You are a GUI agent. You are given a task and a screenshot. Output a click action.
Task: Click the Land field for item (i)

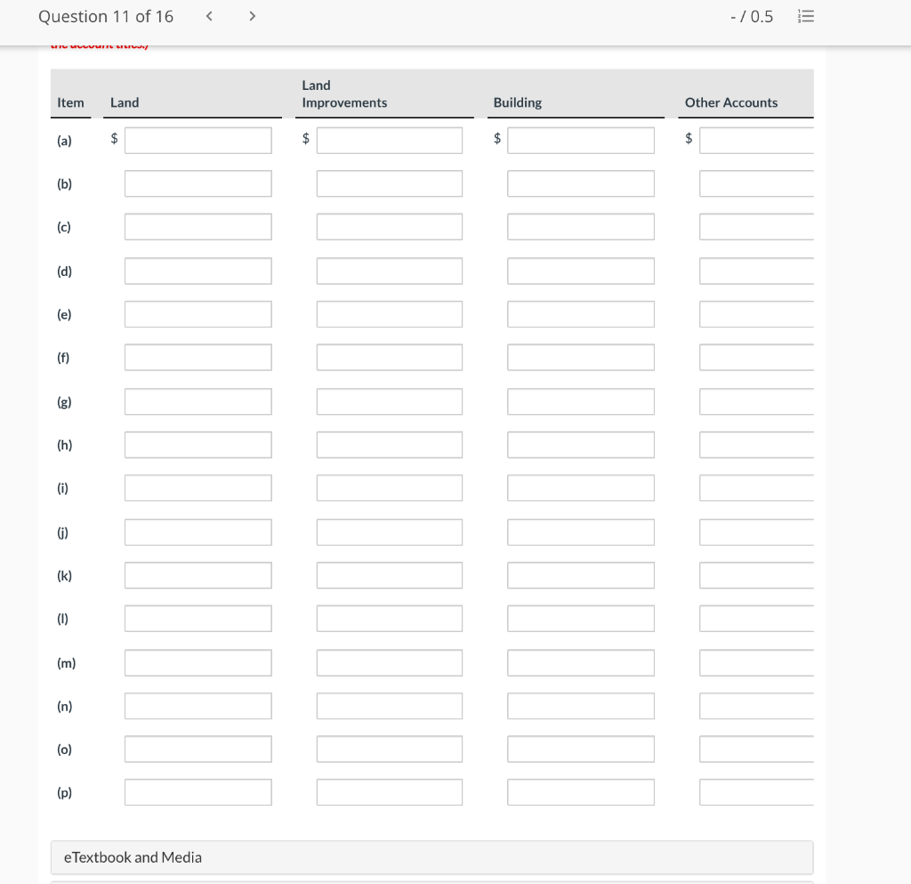point(198,488)
